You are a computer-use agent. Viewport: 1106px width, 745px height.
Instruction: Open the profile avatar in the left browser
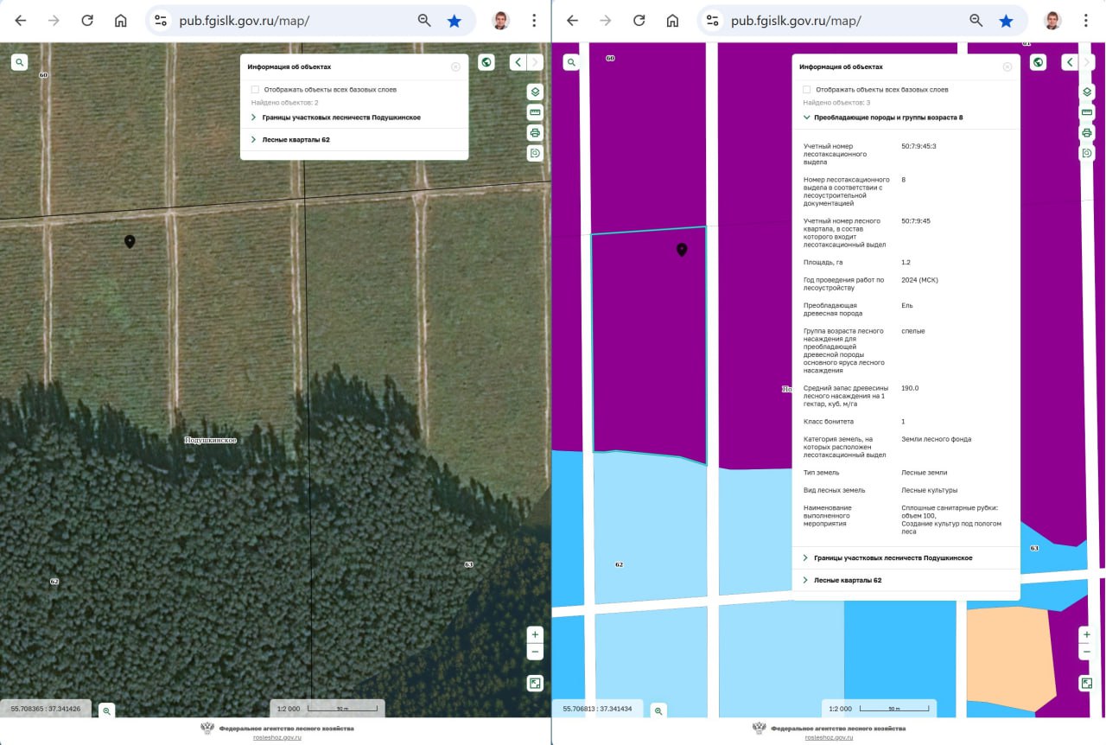[500, 21]
